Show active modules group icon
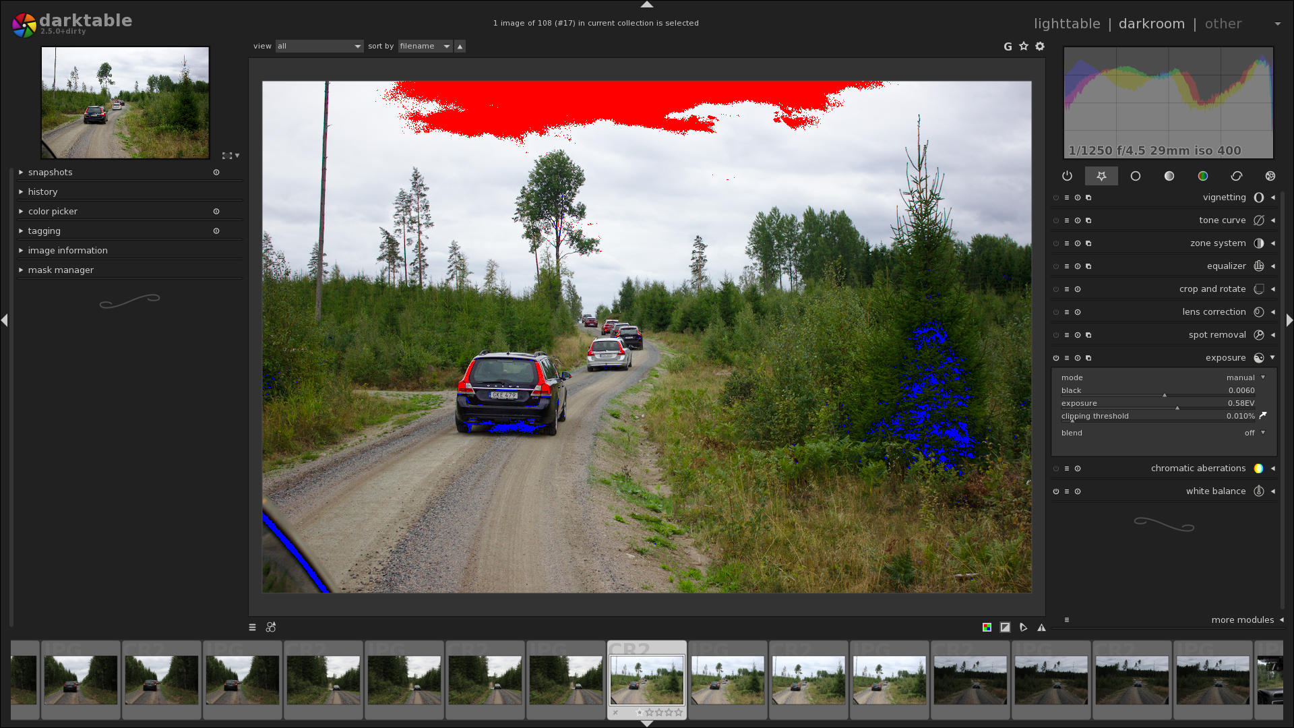1294x728 pixels. (1067, 176)
